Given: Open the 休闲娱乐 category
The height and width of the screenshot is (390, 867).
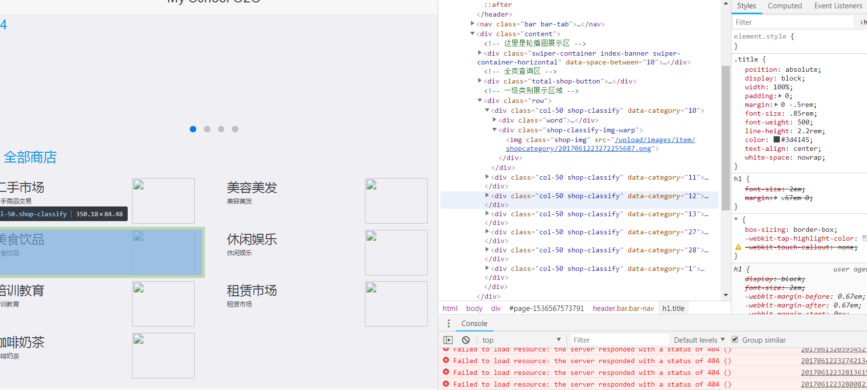Looking at the screenshot, I should (251, 239).
